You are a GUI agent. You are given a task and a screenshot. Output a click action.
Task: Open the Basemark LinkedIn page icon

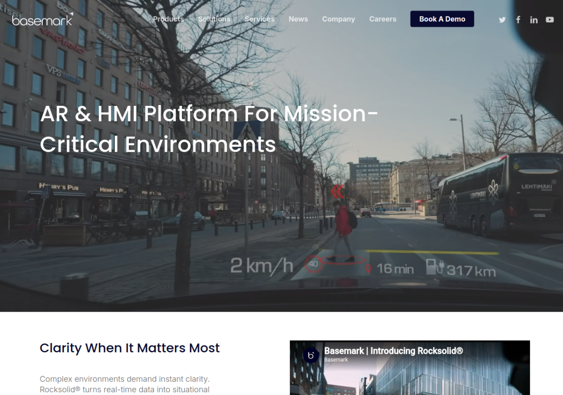coord(534,20)
